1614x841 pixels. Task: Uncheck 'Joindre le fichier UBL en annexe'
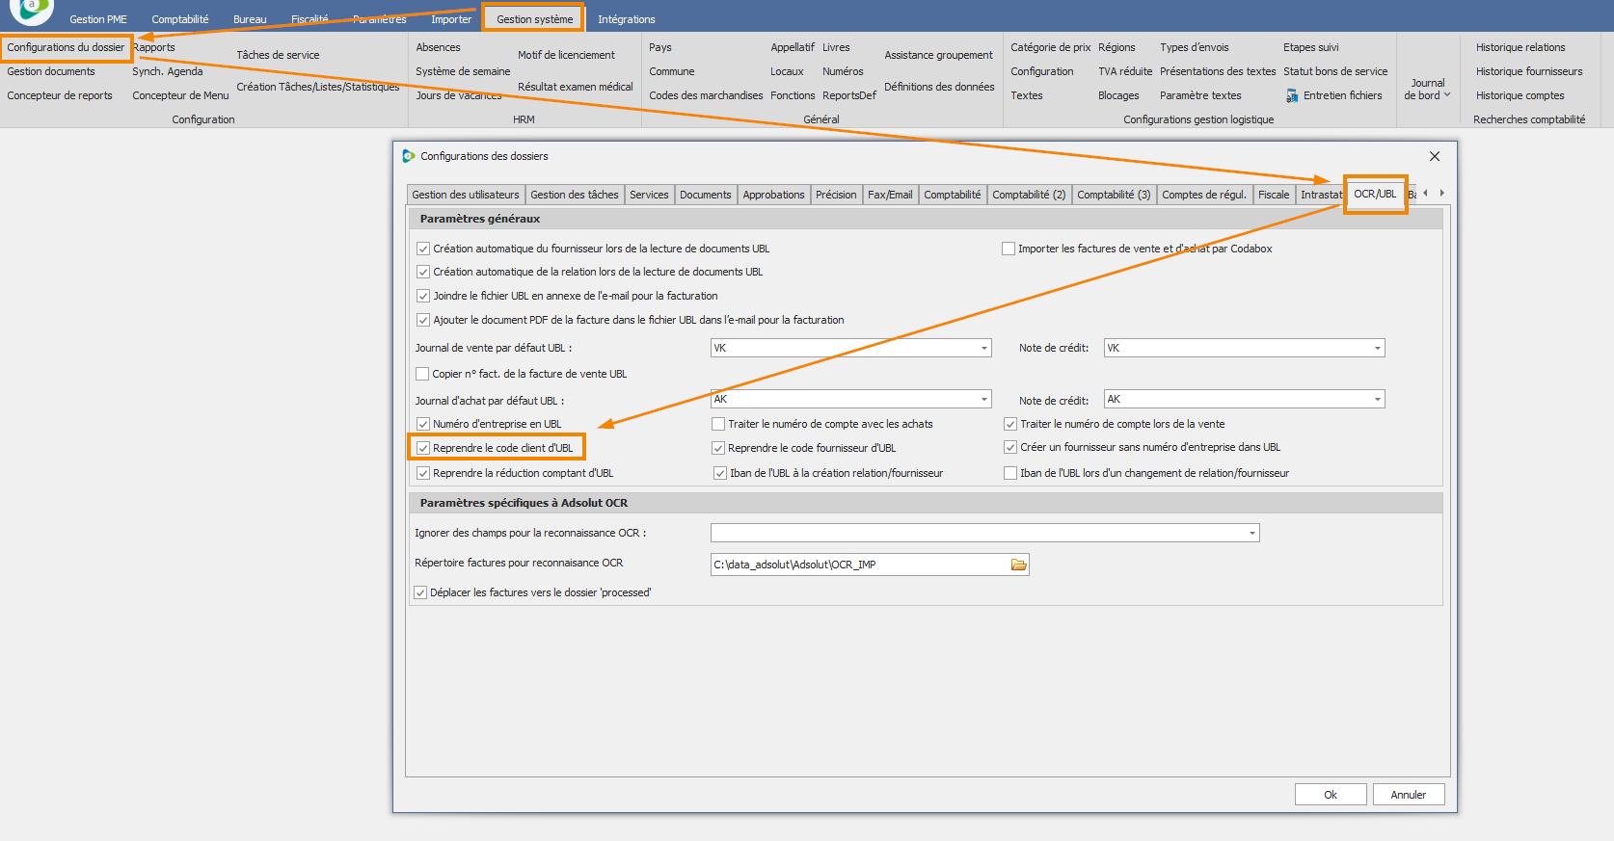click(x=422, y=296)
